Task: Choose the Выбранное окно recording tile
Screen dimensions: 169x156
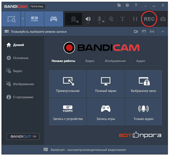Action: 144,84
